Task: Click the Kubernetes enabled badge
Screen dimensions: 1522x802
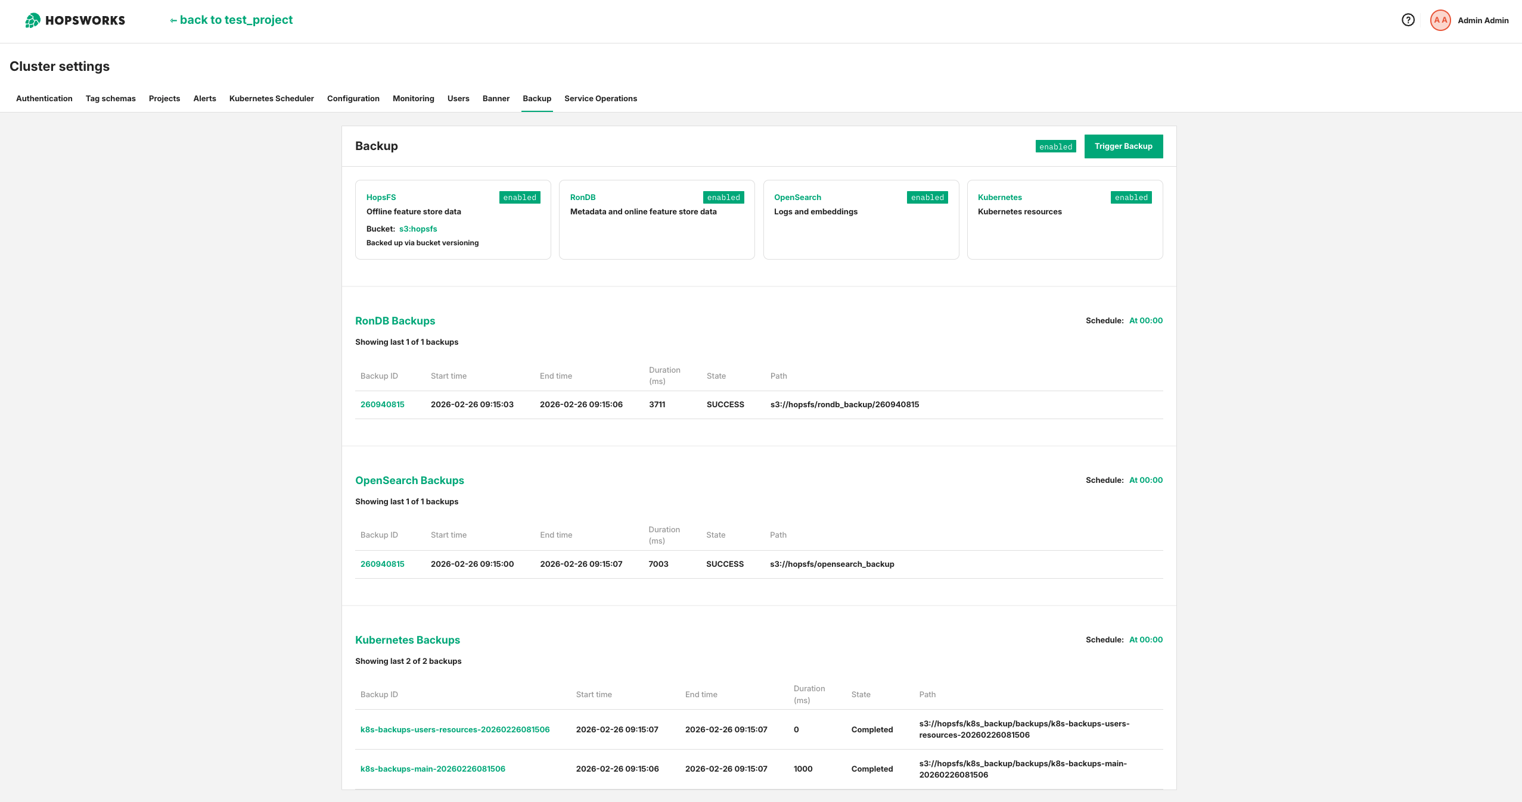Action: click(1131, 198)
